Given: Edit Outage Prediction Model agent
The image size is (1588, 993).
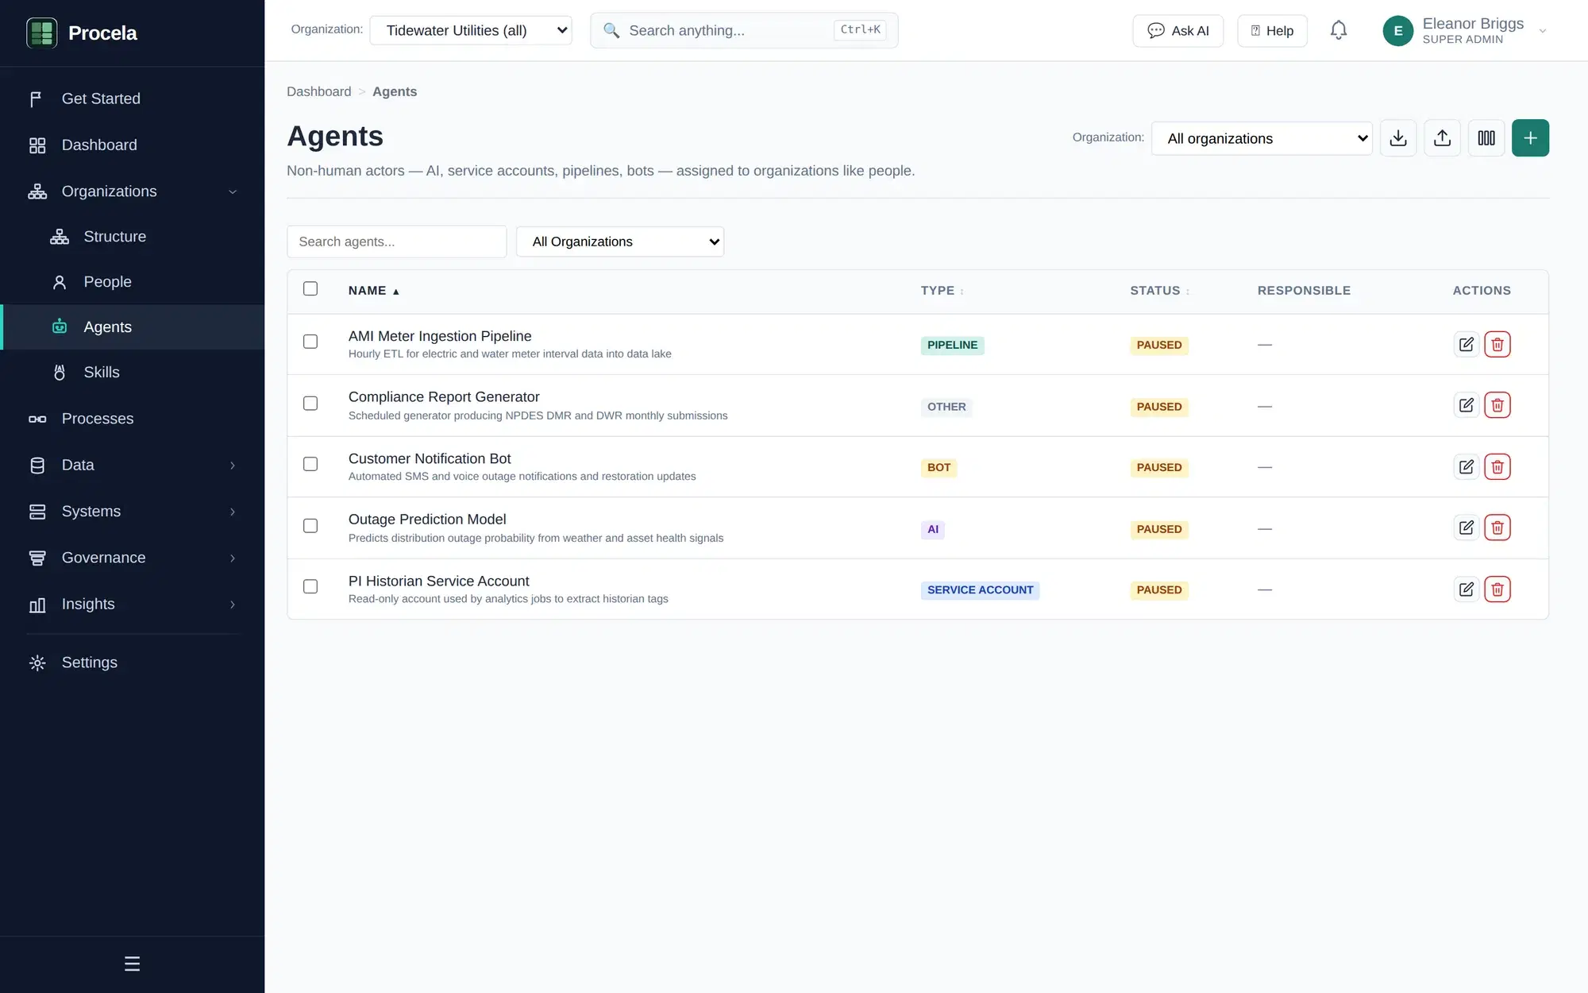Looking at the screenshot, I should click(x=1467, y=527).
